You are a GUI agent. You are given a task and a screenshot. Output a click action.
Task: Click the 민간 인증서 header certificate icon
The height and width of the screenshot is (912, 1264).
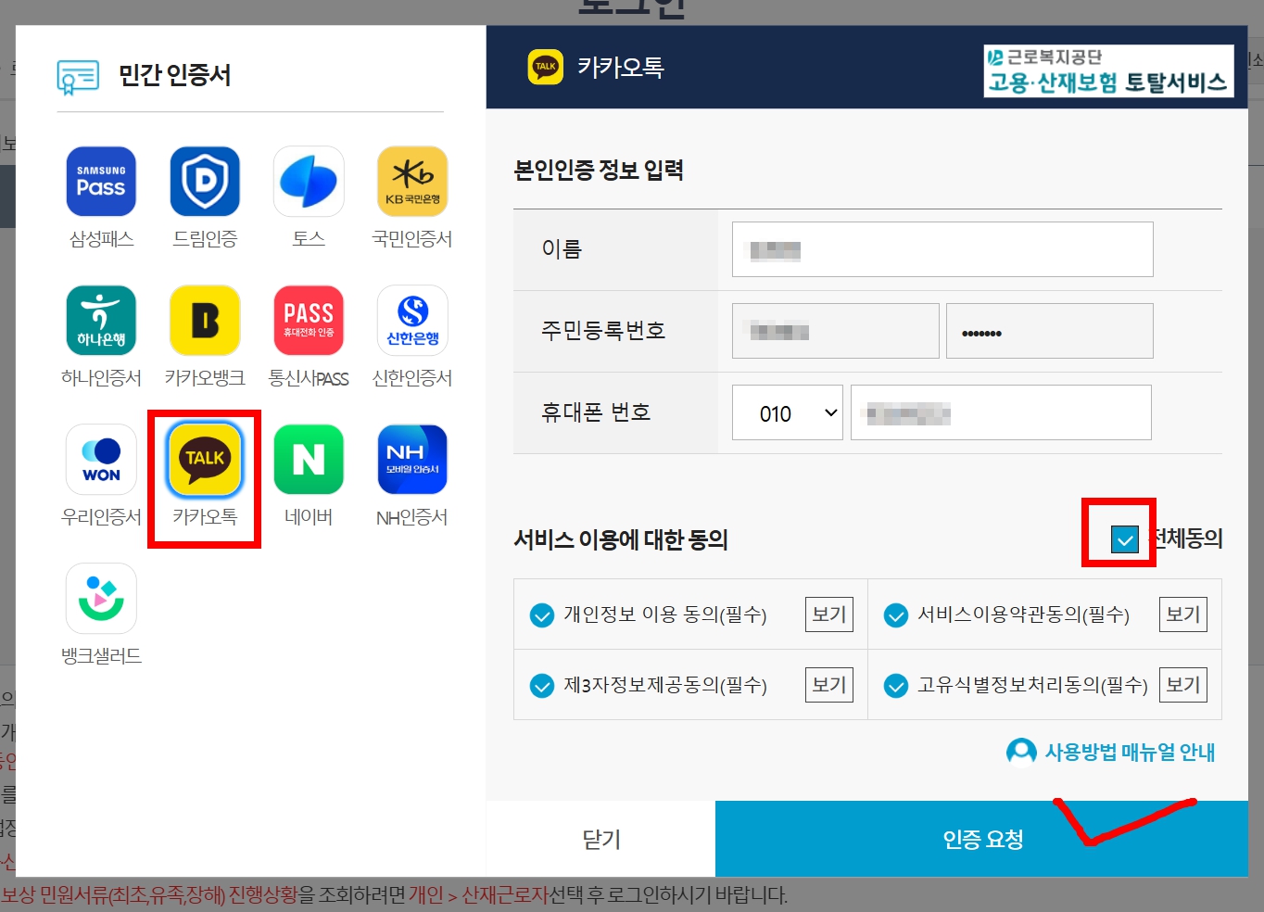(x=78, y=77)
